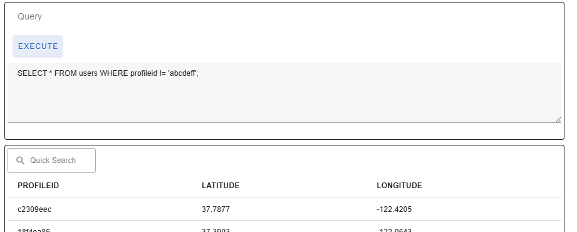Image resolution: width=577 pixels, height=232 pixels.
Task: Sort by the LONGITUDE column header
Action: [399, 186]
